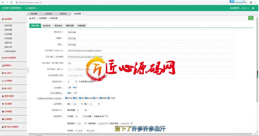Uncheck the 快三 checkbox
Image resolution: width=259 pixels, height=136 pixels.
74,98
